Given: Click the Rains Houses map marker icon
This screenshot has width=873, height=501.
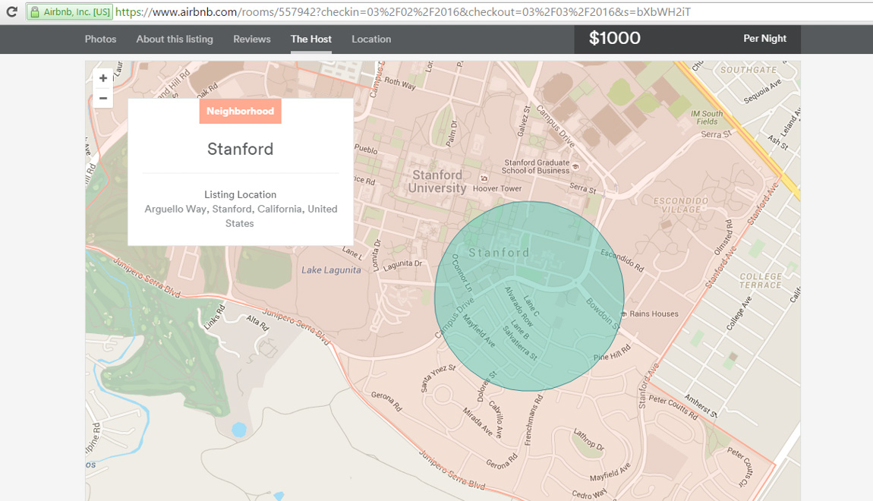Looking at the screenshot, I should click(623, 314).
